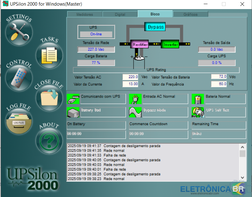Click the Bateria Normal battery icon
The width and height of the screenshot is (252, 197).
point(198,99)
